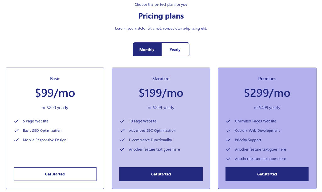Click checkmark beside Custom Web Development
The image size is (322, 192).
pos(229,131)
